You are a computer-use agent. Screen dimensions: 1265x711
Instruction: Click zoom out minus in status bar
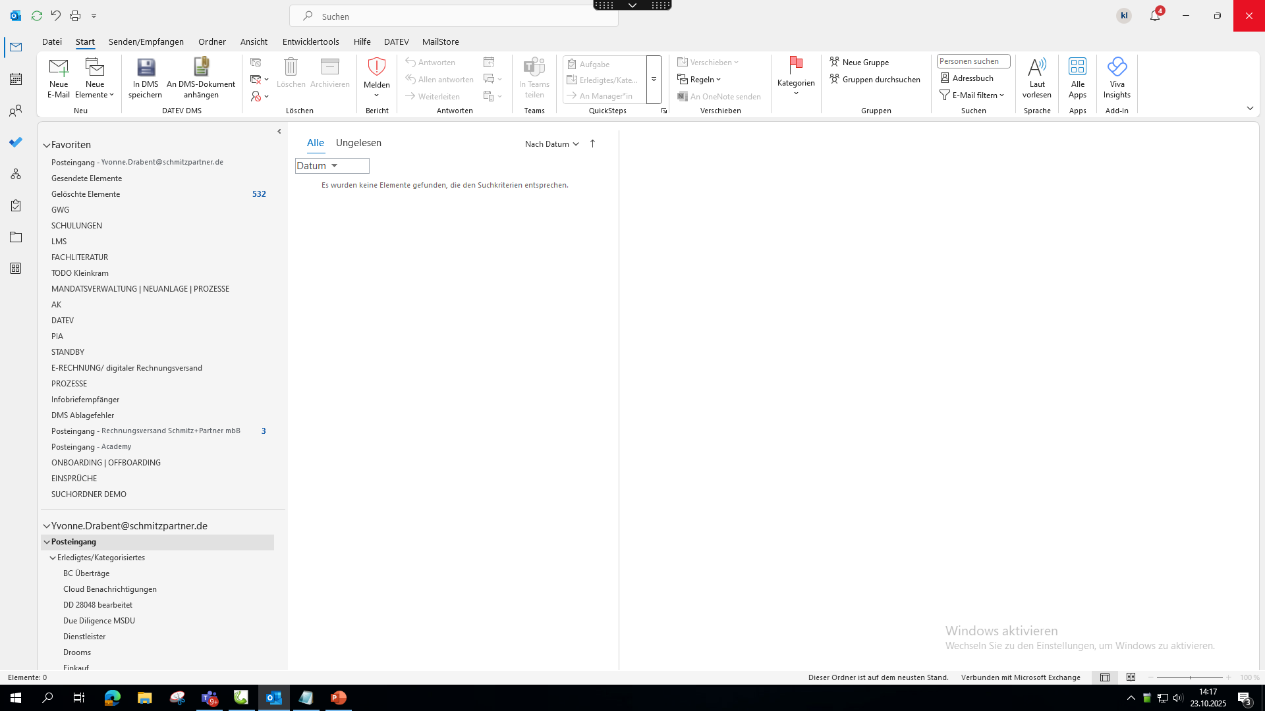[1151, 677]
